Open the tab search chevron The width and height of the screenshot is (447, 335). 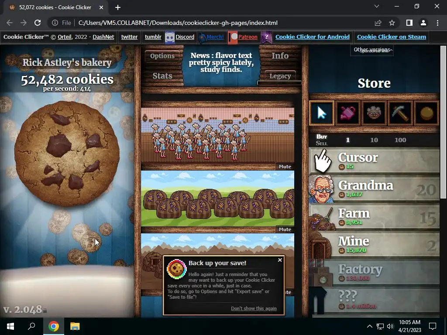click(377, 6)
